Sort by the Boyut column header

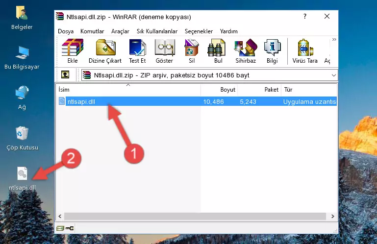tap(219, 90)
